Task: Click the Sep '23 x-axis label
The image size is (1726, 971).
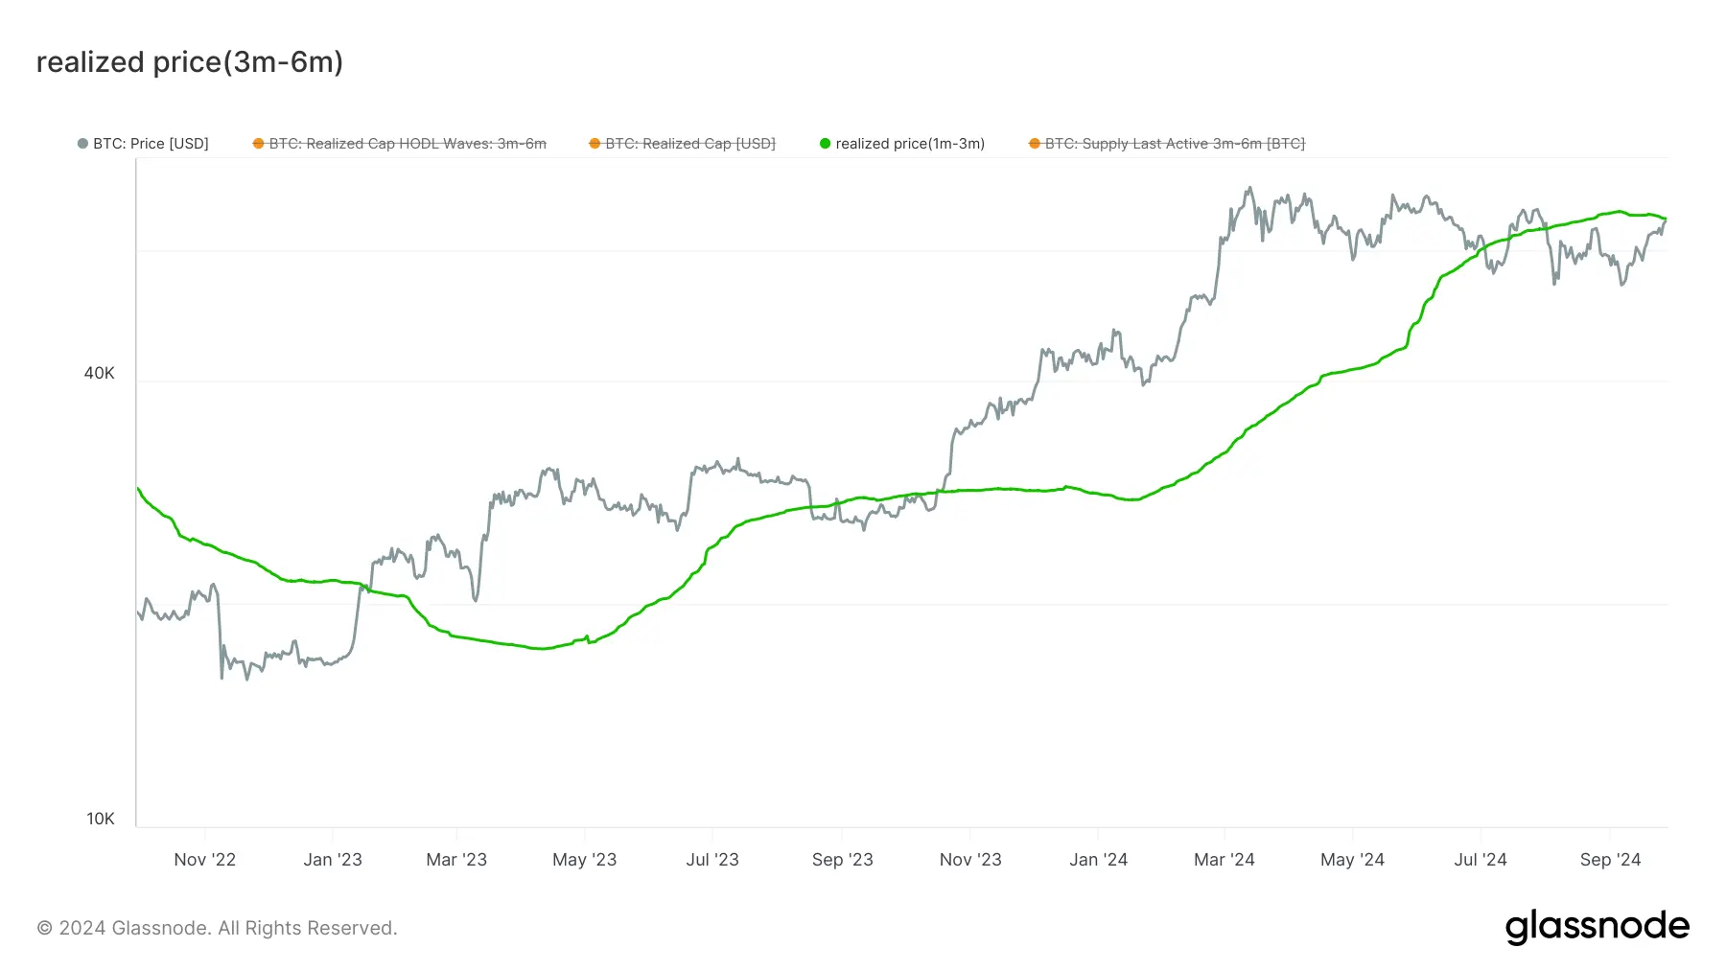Action: click(x=842, y=860)
